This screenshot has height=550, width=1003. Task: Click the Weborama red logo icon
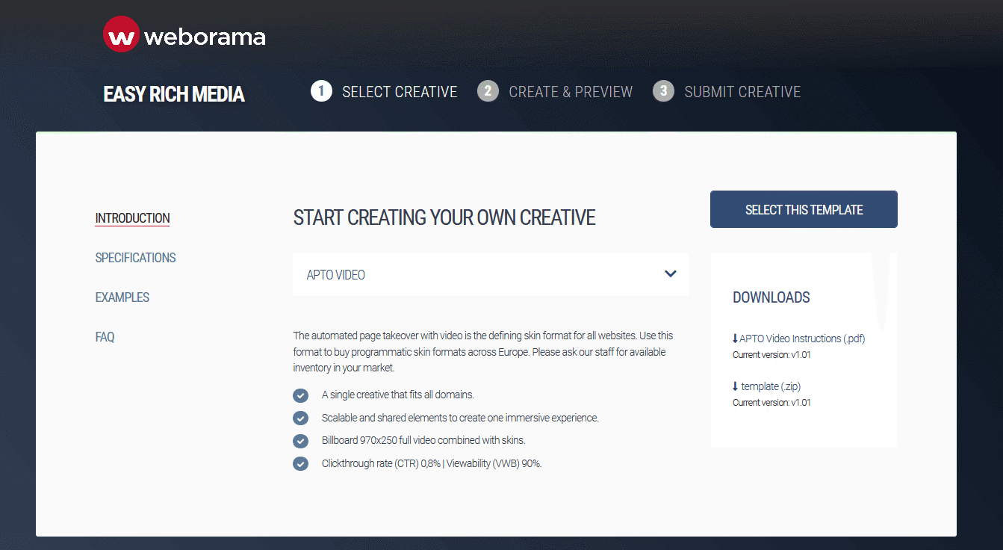click(x=121, y=35)
